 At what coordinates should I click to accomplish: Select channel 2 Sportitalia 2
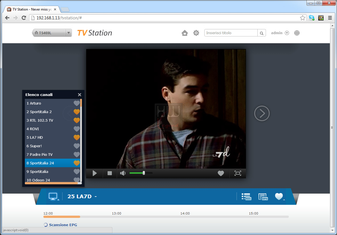[x=53, y=112]
